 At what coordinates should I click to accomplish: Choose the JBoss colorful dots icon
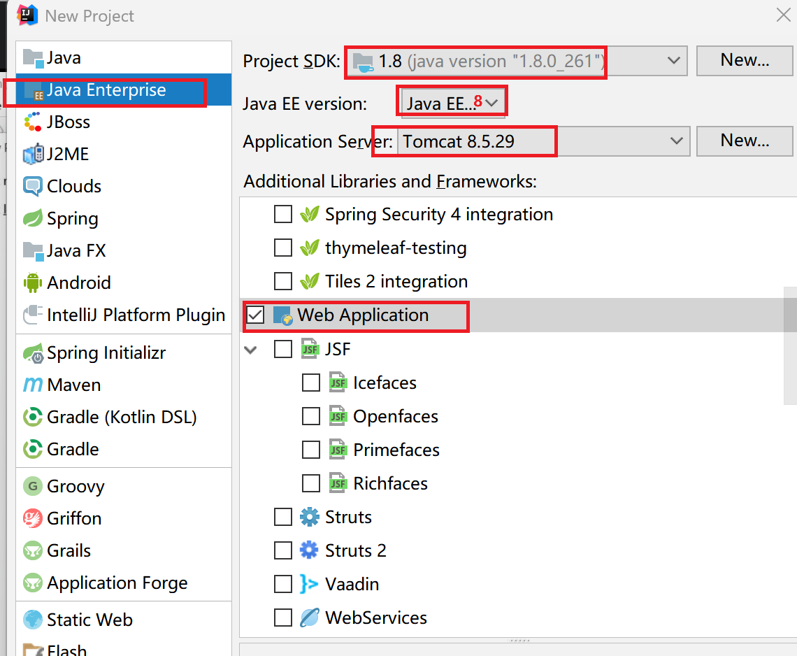click(33, 122)
